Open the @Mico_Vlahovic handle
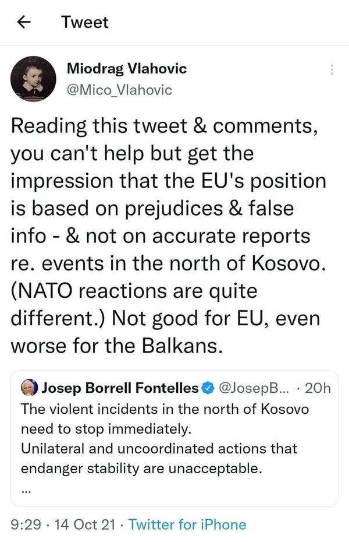 [x=119, y=90]
